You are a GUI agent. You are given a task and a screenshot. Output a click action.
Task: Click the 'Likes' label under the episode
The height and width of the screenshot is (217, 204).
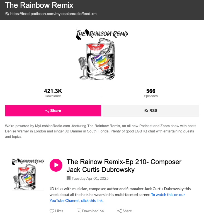click(x=59, y=211)
